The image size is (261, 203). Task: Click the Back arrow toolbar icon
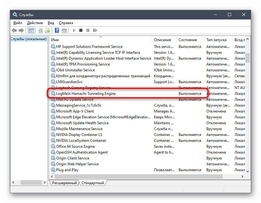click(x=14, y=30)
